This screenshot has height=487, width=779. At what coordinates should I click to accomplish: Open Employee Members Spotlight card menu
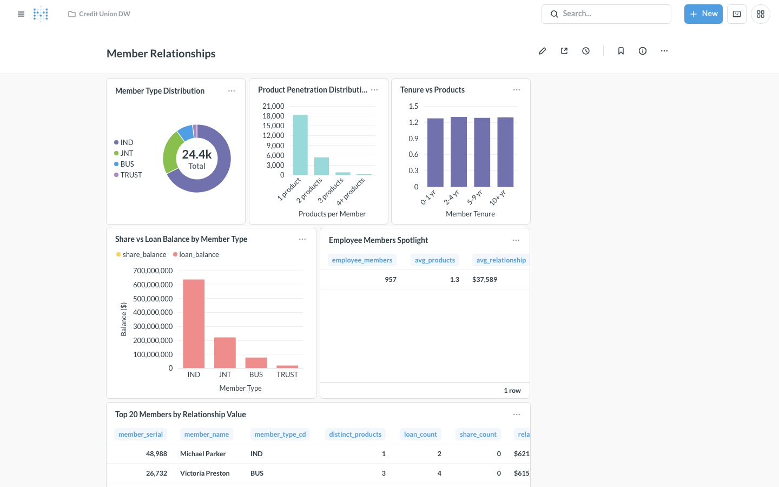point(516,240)
